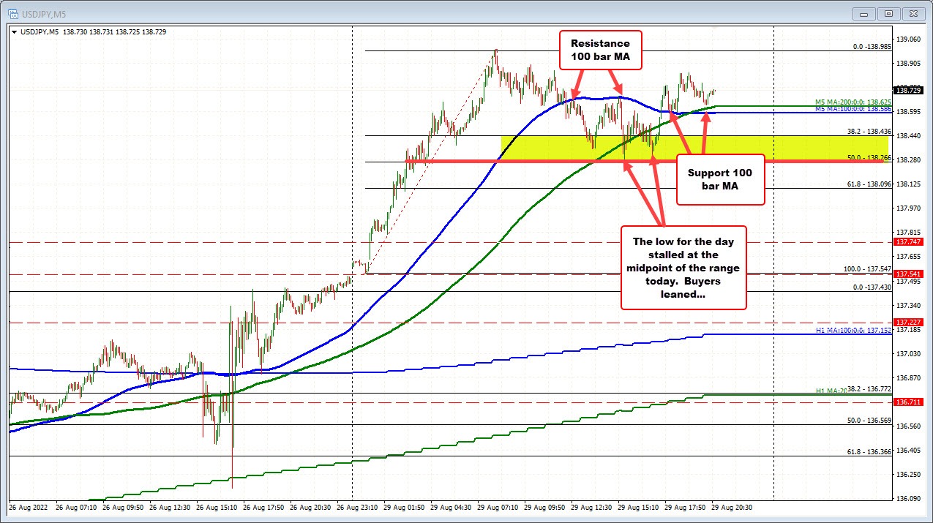Click the time axis label 26 Aug 2022

(x=27, y=506)
